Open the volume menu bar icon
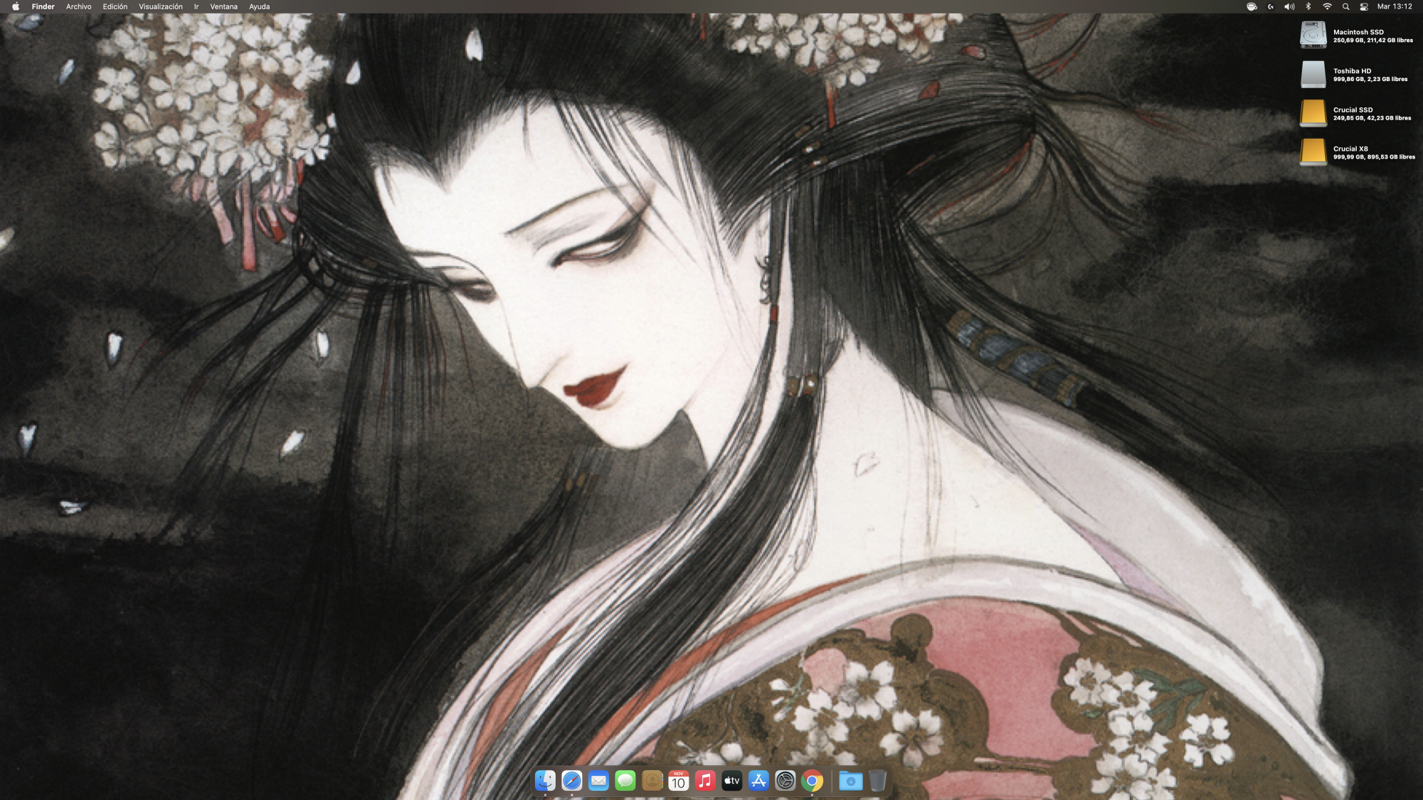The image size is (1423, 800). pos(1289,6)
